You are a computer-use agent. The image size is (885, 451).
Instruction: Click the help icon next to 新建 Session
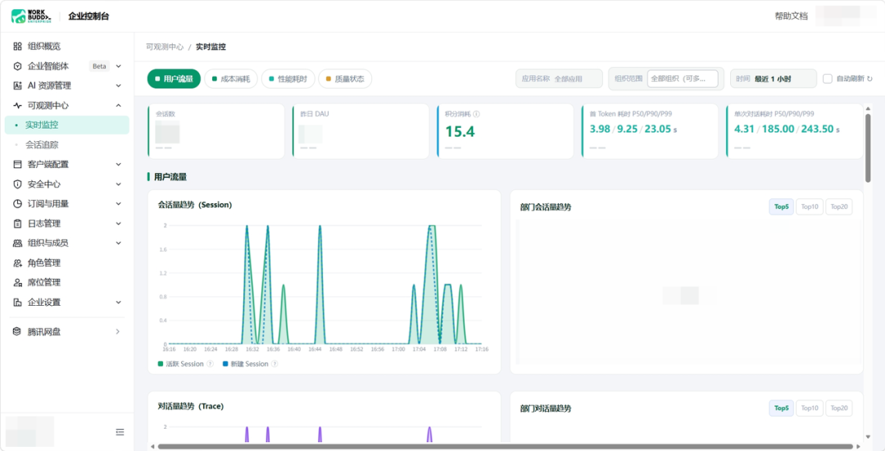(275, 364)
